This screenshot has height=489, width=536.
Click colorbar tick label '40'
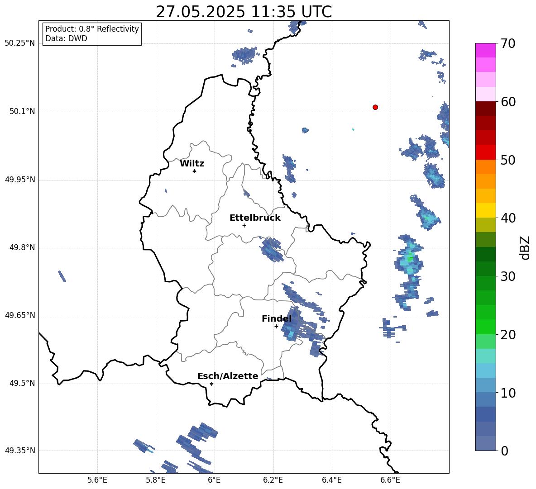(508, 218)
